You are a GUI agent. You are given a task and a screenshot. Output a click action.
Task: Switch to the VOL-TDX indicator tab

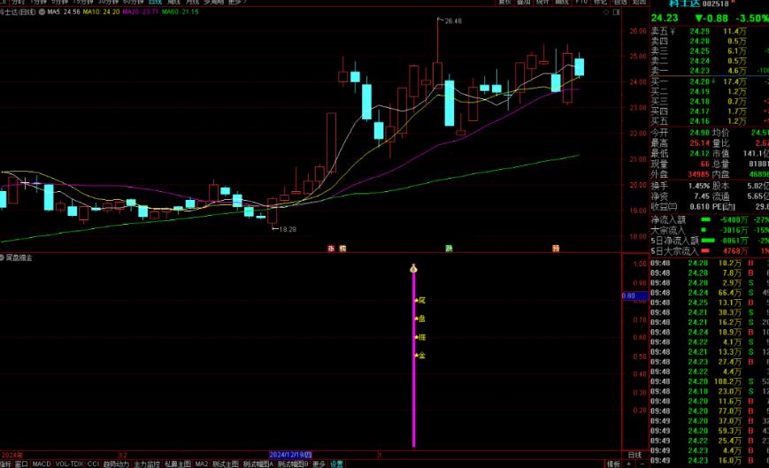[69, 464]
